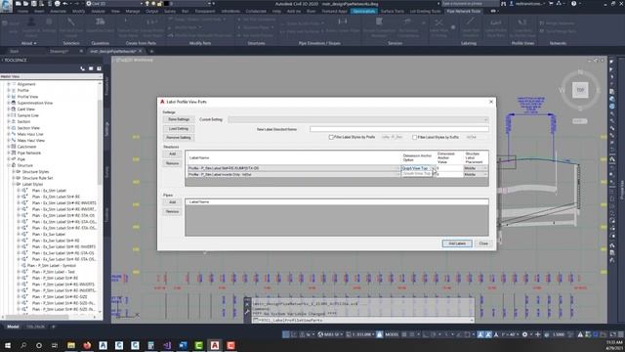
Task: Switch to the red AutoCAD taskbar icon
Action: coord(215,345)
